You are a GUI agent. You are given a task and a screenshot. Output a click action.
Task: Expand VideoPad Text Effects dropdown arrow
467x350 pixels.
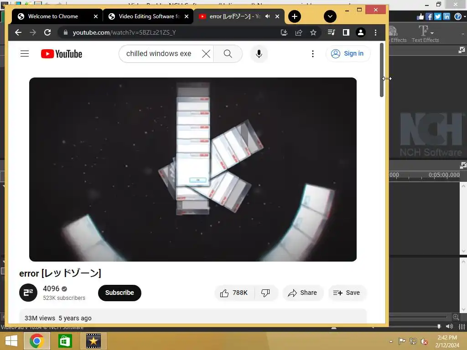tap(432, 33)
